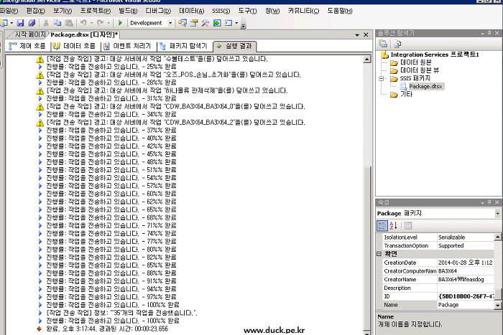The image size is (503, 335).
Task: Select Categorized view in Properties panel
Action: pyautogui.click(x=382, y=226)
